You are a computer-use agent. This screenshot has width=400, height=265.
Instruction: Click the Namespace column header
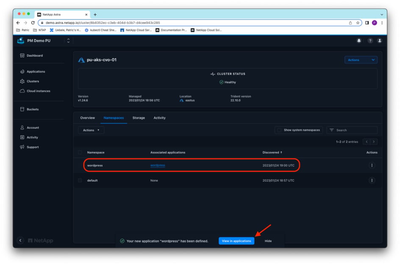[x=96, y=152]
